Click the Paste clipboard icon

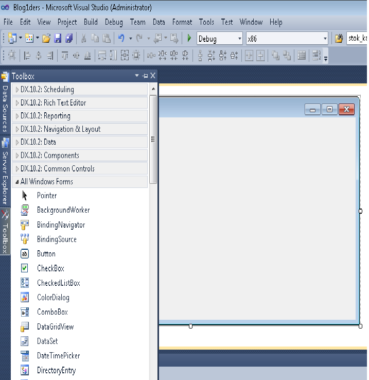coord(107,38)
